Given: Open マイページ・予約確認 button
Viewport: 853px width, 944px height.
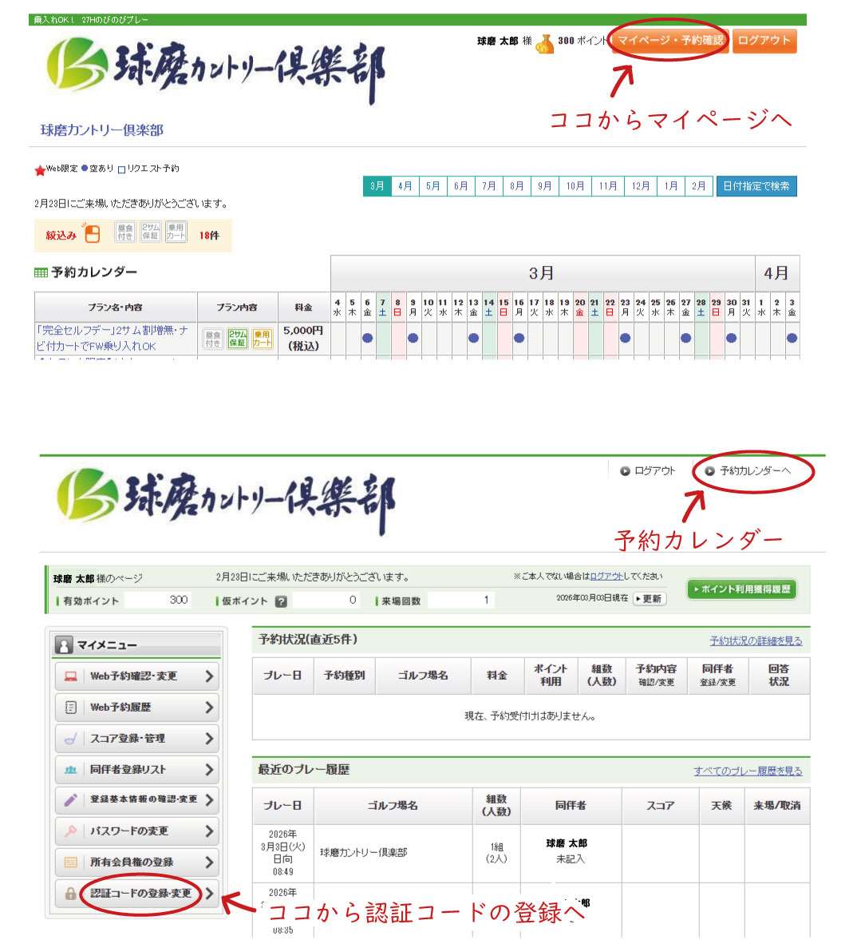Looking at the screenshot, I should coord(669,41).
